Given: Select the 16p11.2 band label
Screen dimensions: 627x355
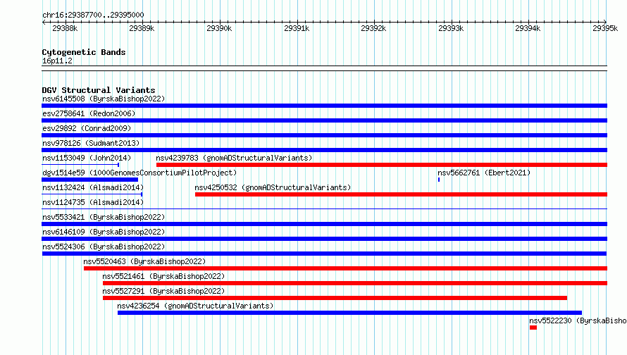Looking at the screenshot, I should [x=57, y=61].
